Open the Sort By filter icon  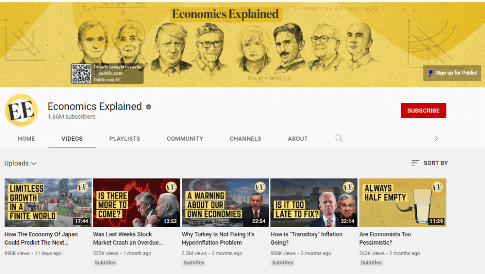(x=415, y=163)
